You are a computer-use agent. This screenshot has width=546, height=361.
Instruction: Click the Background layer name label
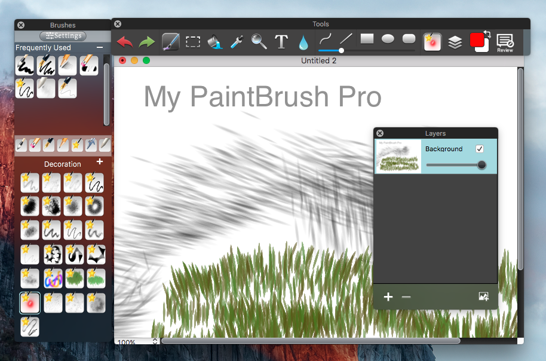click(x=444, y=149)
